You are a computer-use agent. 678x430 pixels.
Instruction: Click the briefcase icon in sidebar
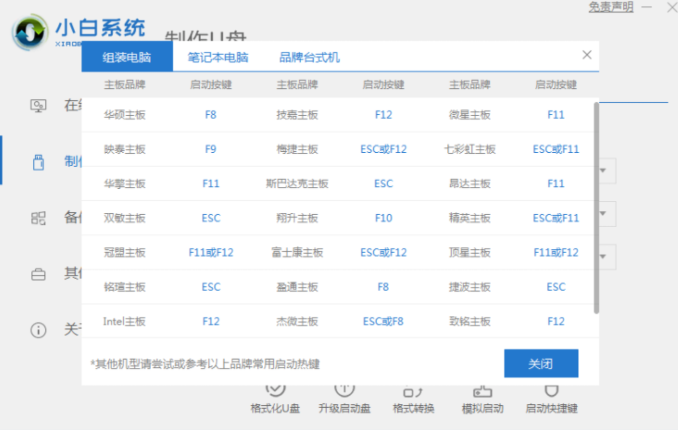pos(39,274)
